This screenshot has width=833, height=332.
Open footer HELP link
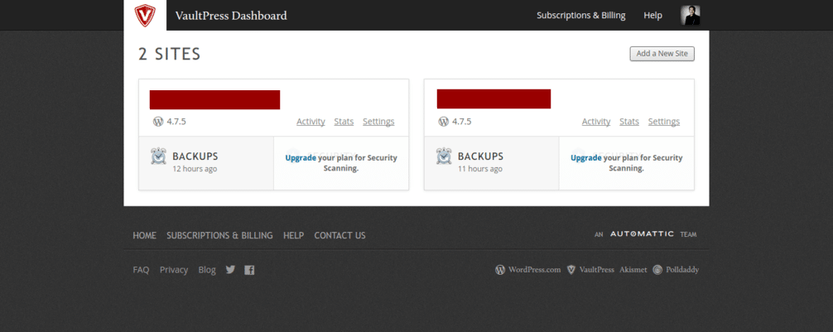pos(293,235)
